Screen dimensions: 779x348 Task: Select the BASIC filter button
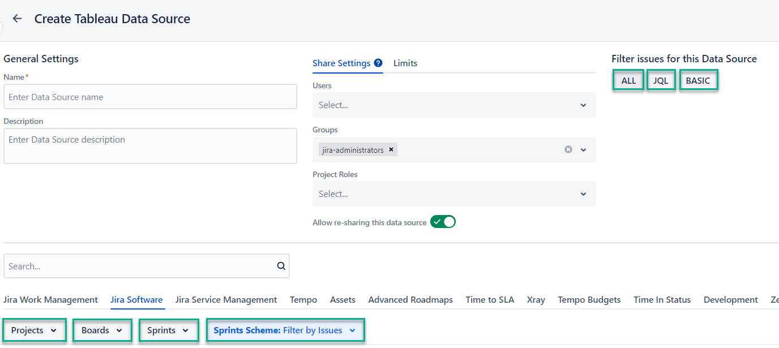pos(698,81)
